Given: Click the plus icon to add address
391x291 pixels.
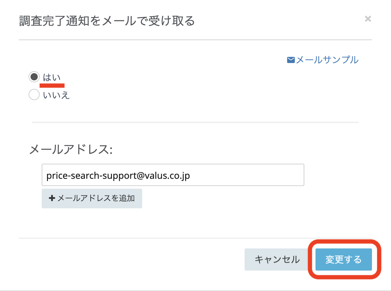Looking at the screenshot, I should [x=52, y=198].
